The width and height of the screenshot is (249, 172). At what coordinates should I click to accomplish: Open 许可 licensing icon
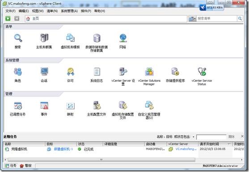pos(70,72)
